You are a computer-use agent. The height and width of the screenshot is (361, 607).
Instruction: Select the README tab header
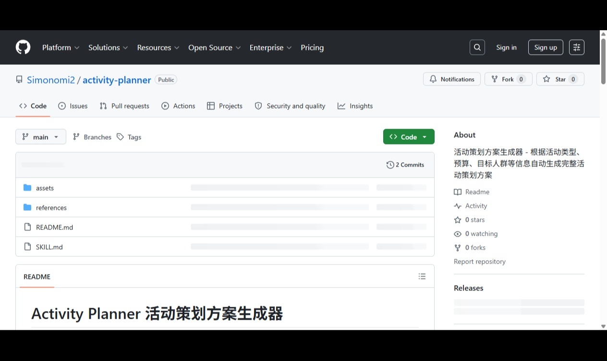(37, 277)
